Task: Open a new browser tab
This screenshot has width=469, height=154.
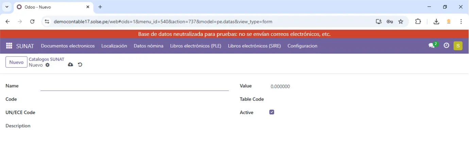Action: coord(100,7)
